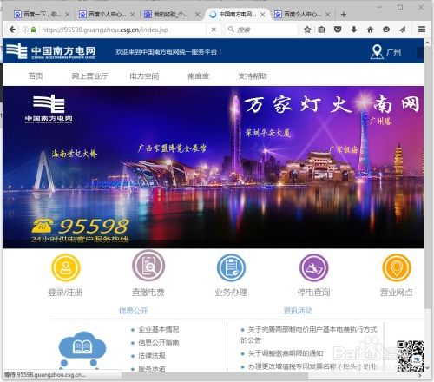This screenshot has width=434, height=382.
Task: Click the 停电查询 purple icon
Action: [314, 267]
